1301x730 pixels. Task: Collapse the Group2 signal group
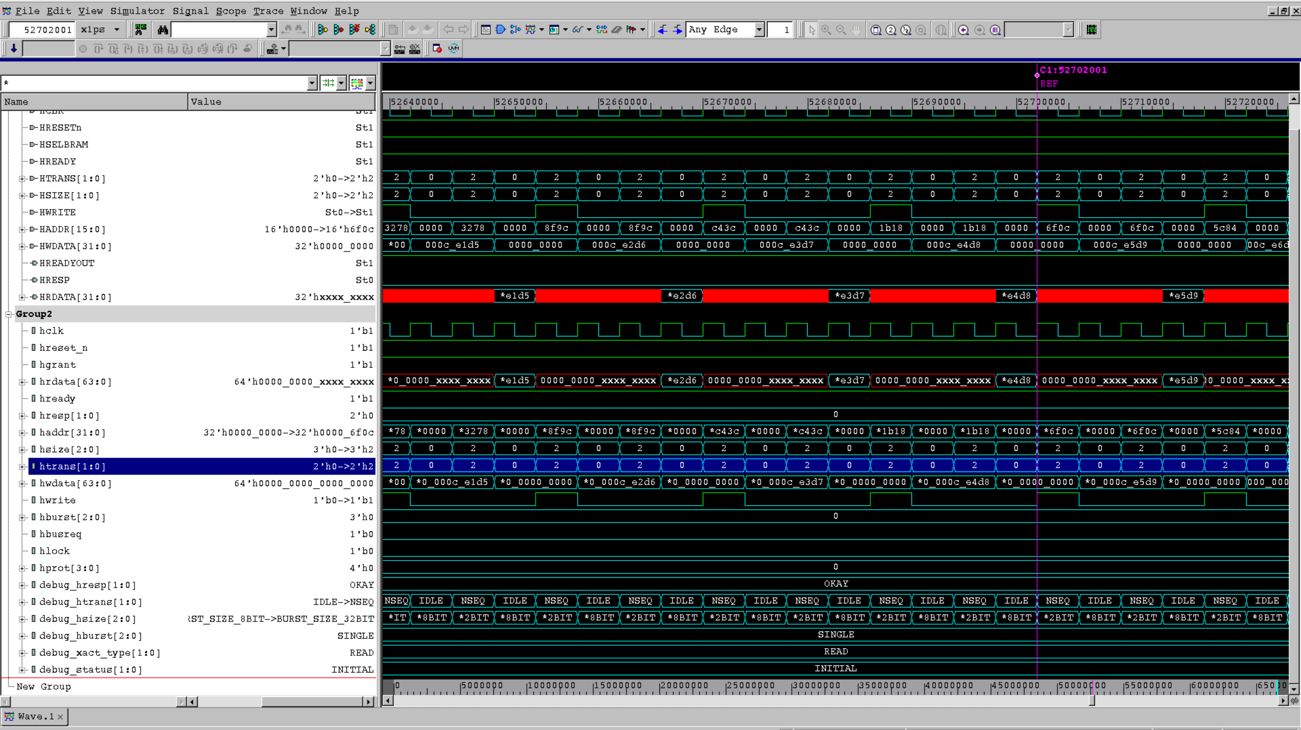point(9,314)
